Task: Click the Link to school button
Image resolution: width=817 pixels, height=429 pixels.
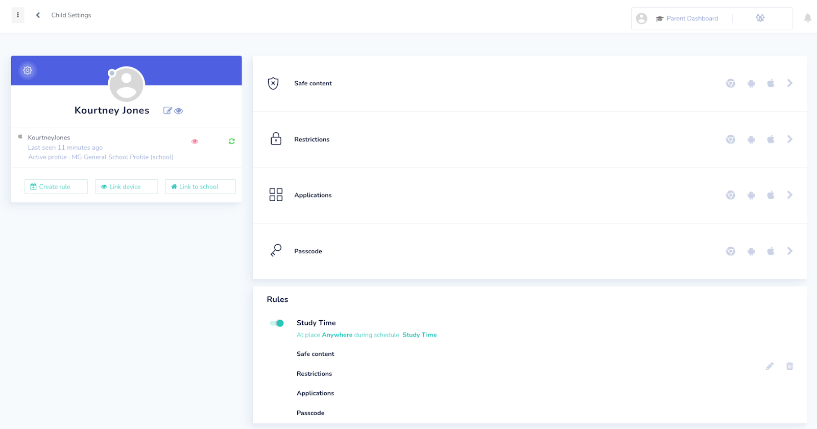Action: click(200, 187)
